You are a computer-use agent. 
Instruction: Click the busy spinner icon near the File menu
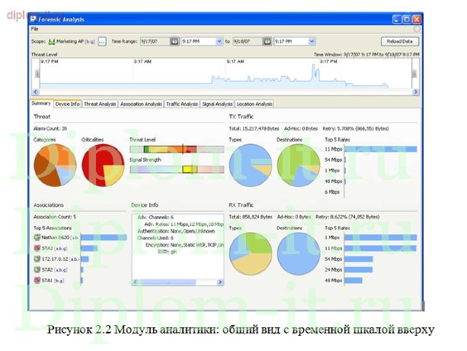[x=417, y=29]
